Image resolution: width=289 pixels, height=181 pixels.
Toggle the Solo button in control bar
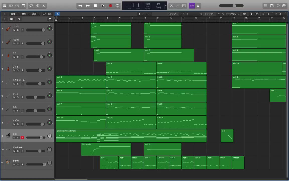(184, 6)
